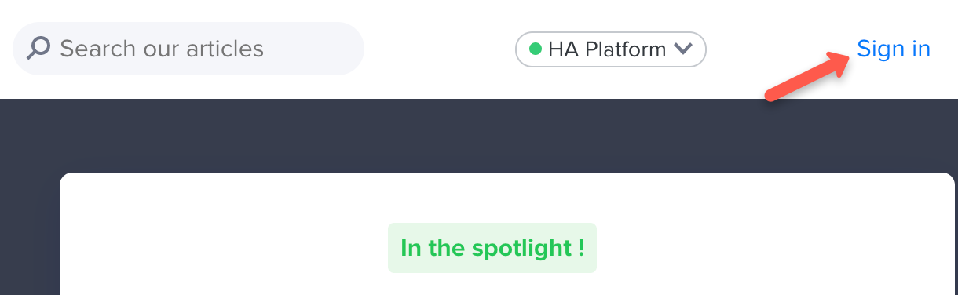Click the downward chevron icon in platform selector
958x295 pixels.
coord(682,49)
